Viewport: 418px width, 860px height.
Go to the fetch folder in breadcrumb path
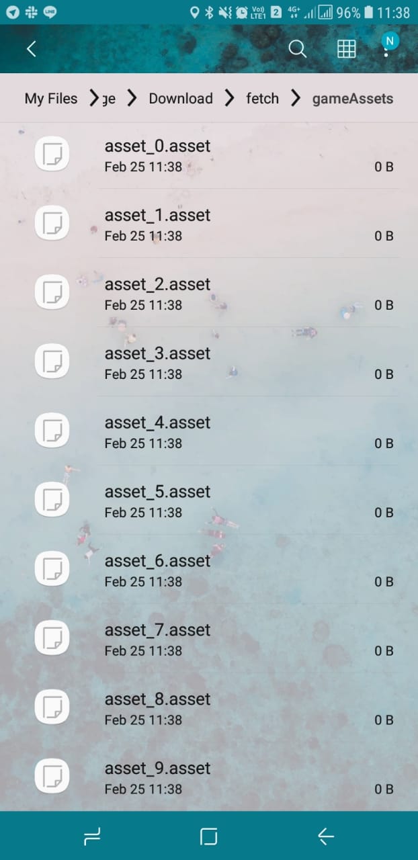pos(262,98)
